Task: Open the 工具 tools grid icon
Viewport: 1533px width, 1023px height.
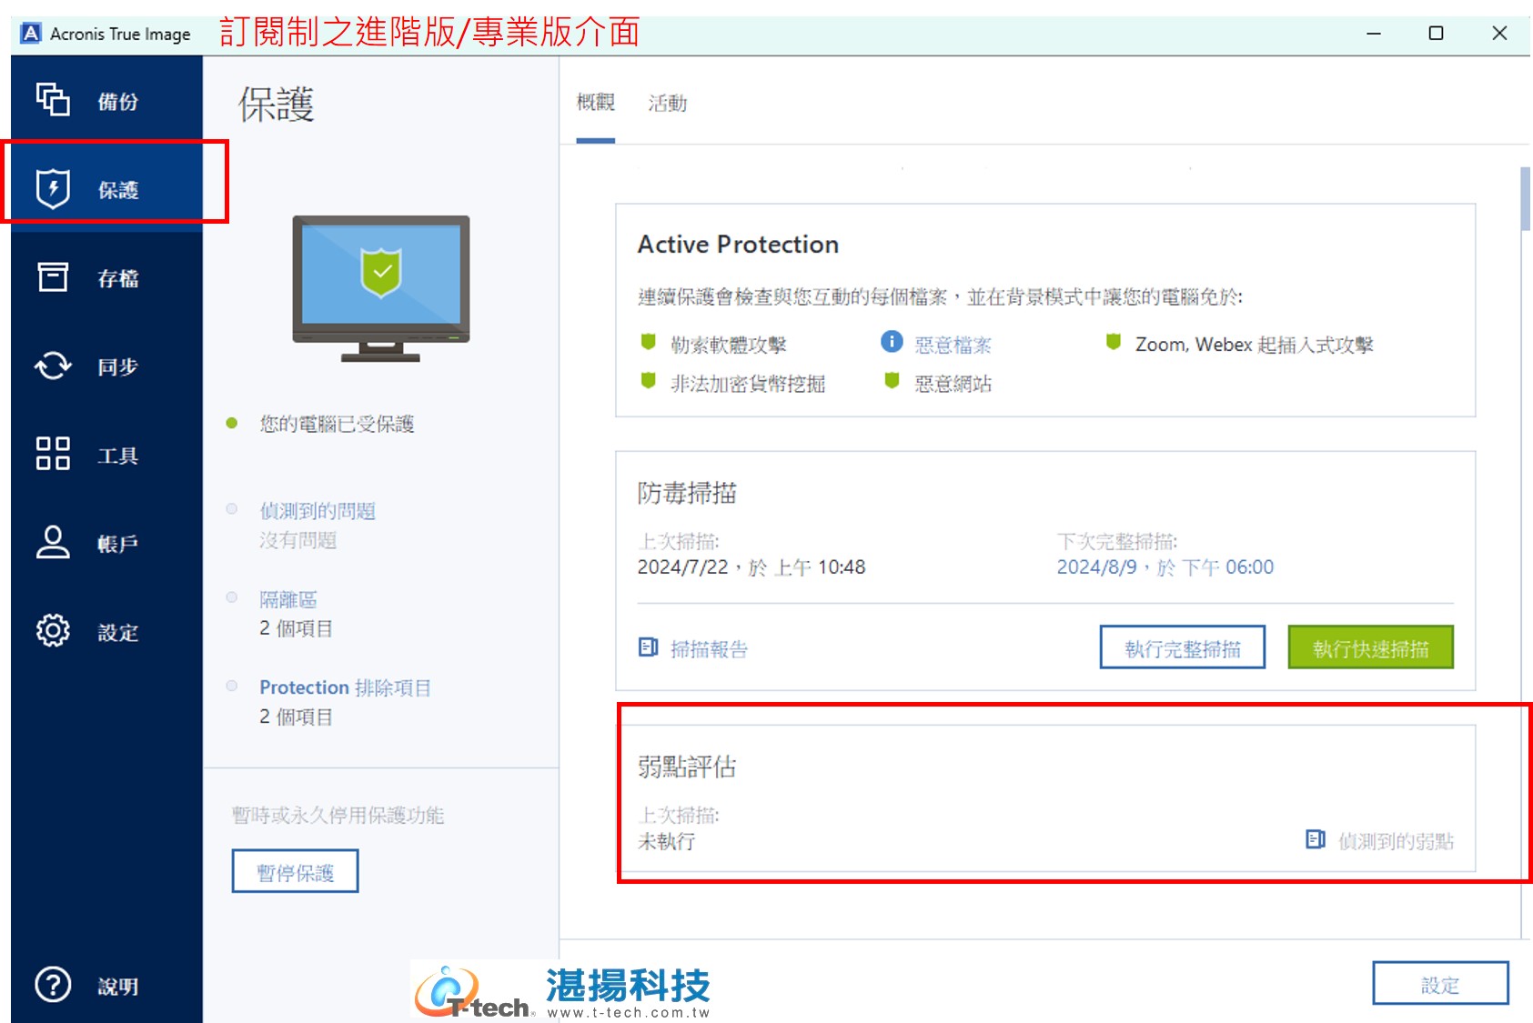Action: pyautogui.click(x=53, y=453)
